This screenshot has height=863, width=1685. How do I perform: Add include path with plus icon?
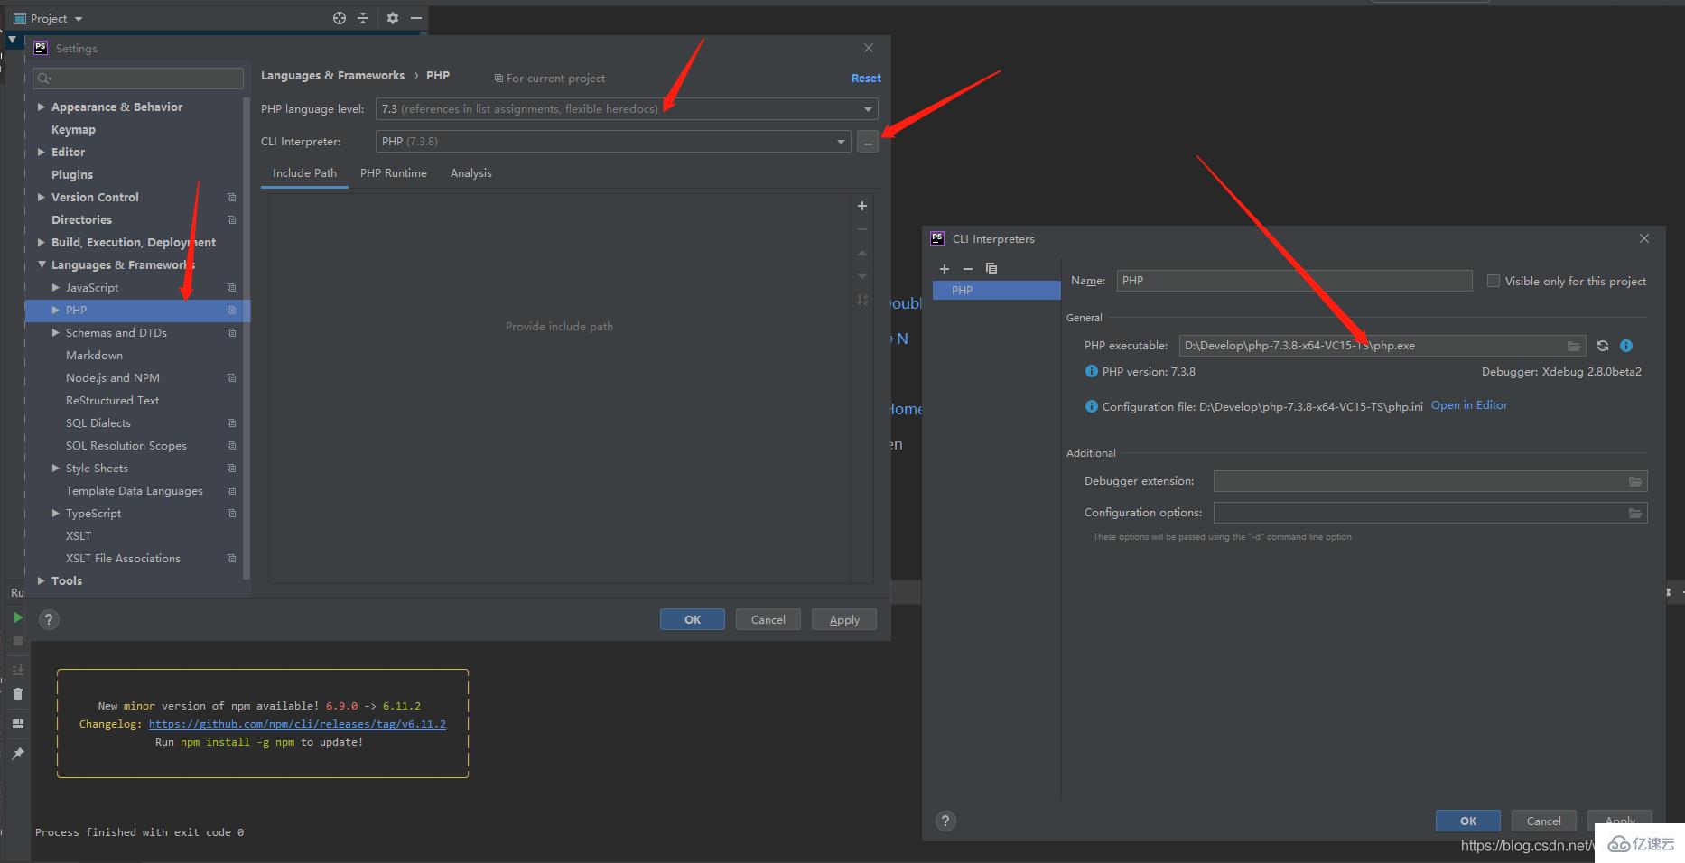click(862, 206)
